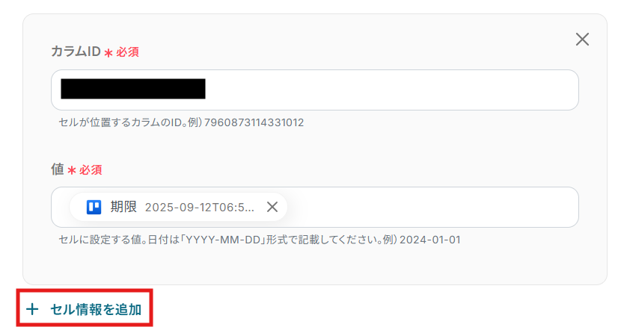The width and height of the screenshot is (621, 327).
Task: Click the plus icon beside セル情報を追加
Action: click(x=32, y=309)
